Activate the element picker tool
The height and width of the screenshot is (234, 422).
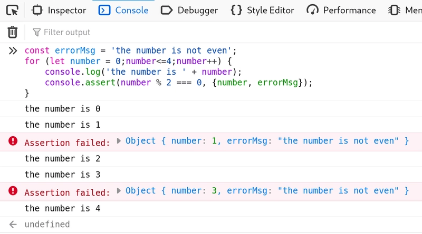click(x=12, y=10)
